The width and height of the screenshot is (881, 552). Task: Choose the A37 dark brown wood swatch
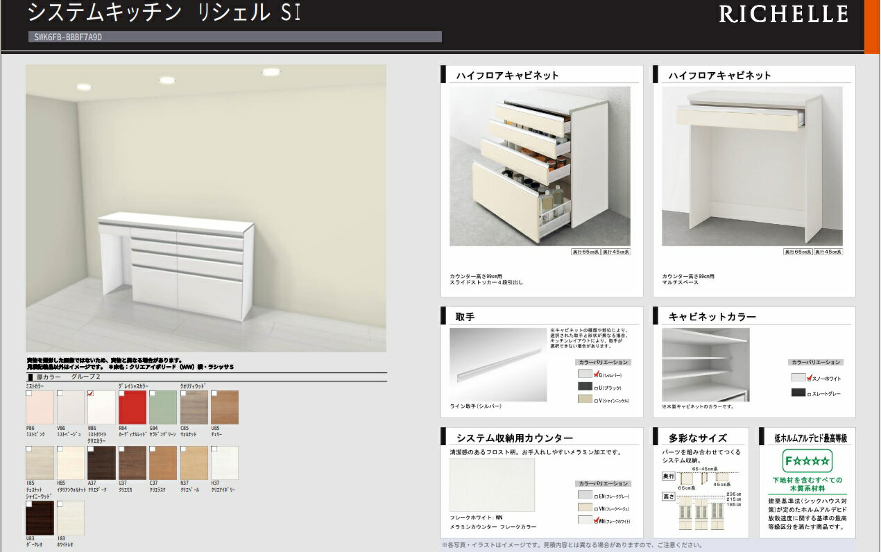pos(101,463)
